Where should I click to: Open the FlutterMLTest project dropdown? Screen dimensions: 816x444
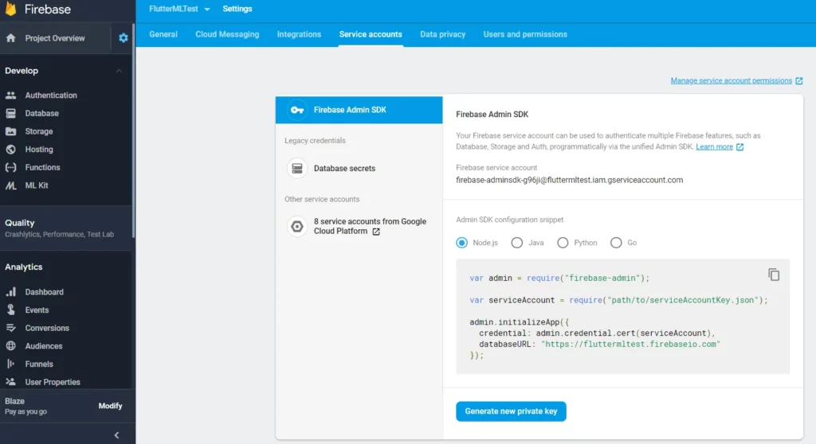[179, 9]
